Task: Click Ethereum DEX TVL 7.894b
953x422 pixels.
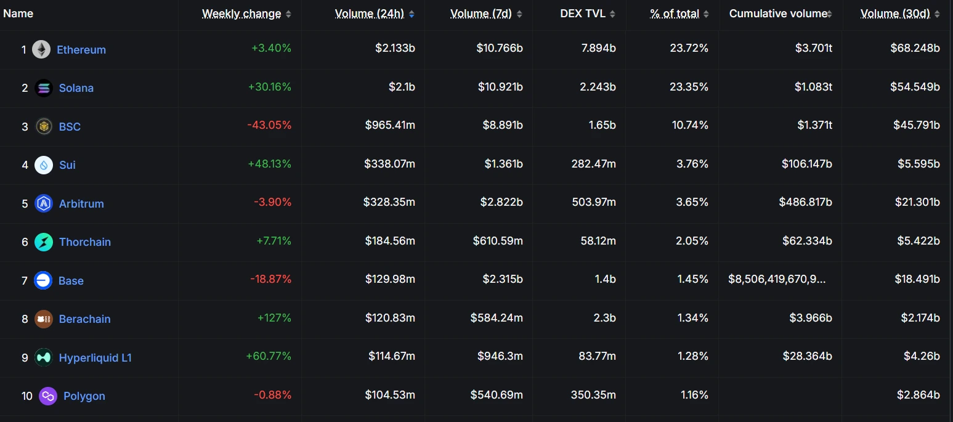Action: [598, 48]
